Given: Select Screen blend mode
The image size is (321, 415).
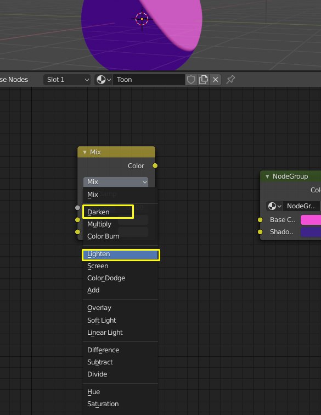Looking at the screenshot, I should [121, 266].
